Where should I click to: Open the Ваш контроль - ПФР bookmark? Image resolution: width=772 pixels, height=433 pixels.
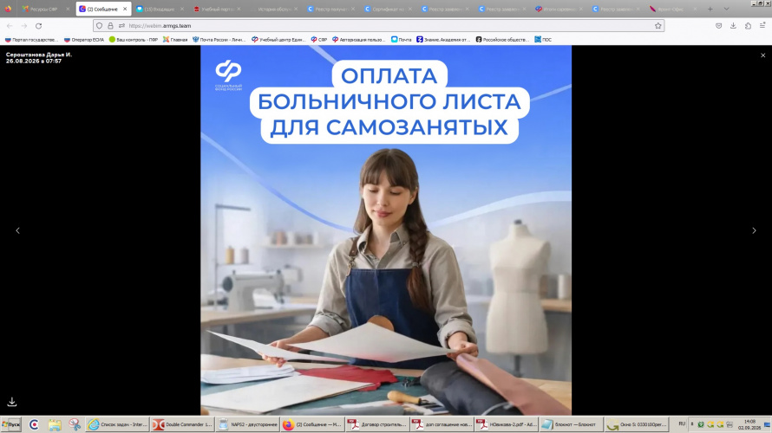click(x=134, y=39)
